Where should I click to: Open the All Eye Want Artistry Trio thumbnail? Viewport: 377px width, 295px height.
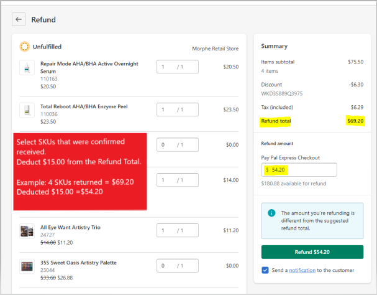27,231
